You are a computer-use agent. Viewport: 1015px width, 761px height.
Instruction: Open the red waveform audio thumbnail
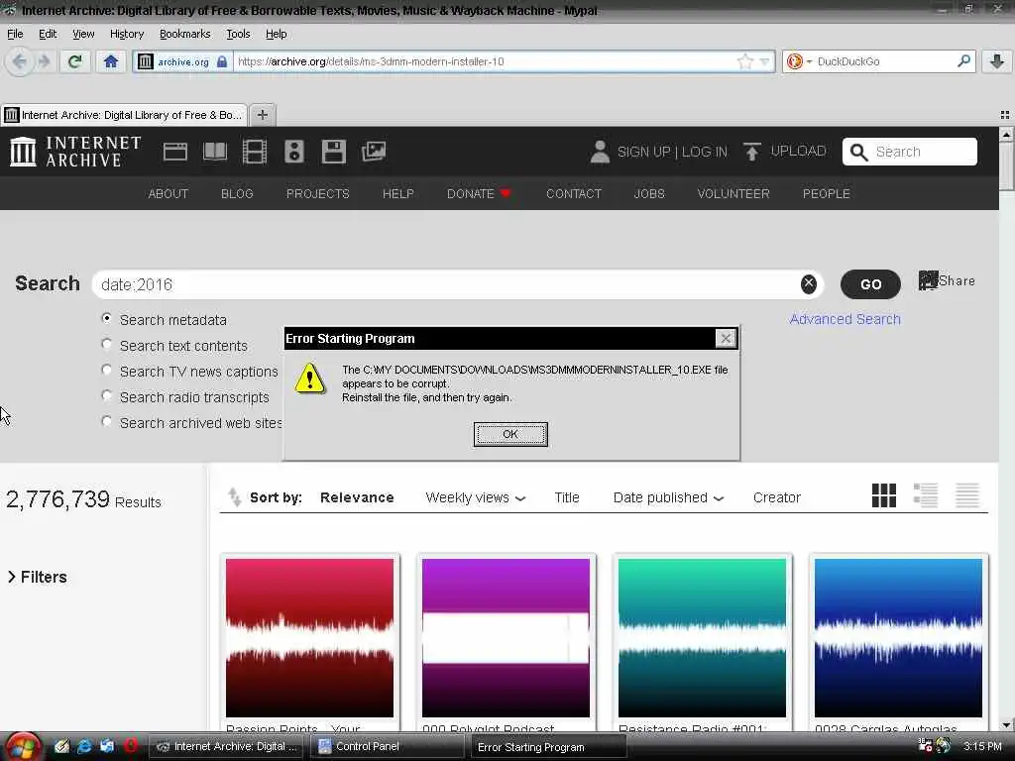click(x=309, y=638)
